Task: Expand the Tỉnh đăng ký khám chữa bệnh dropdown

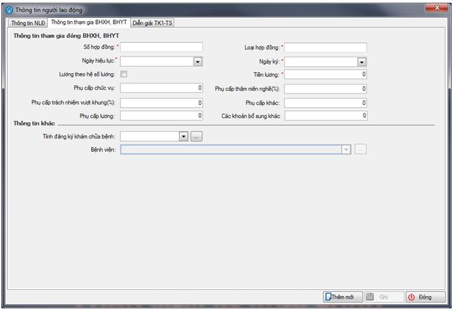Action: pos(183,136)
